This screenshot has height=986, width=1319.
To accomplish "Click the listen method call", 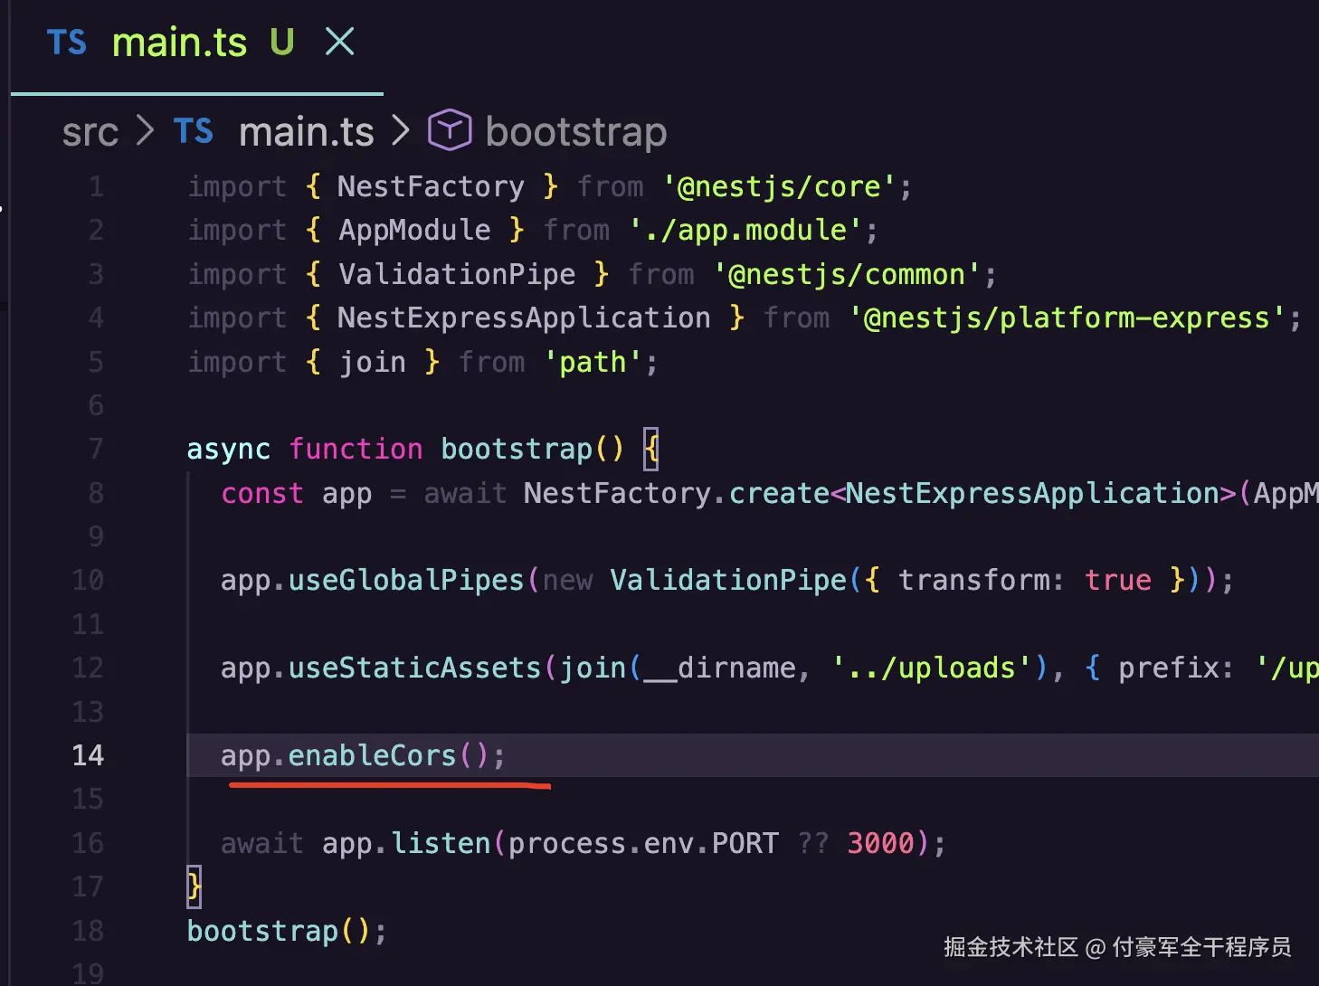I will [x=441, y=843].
